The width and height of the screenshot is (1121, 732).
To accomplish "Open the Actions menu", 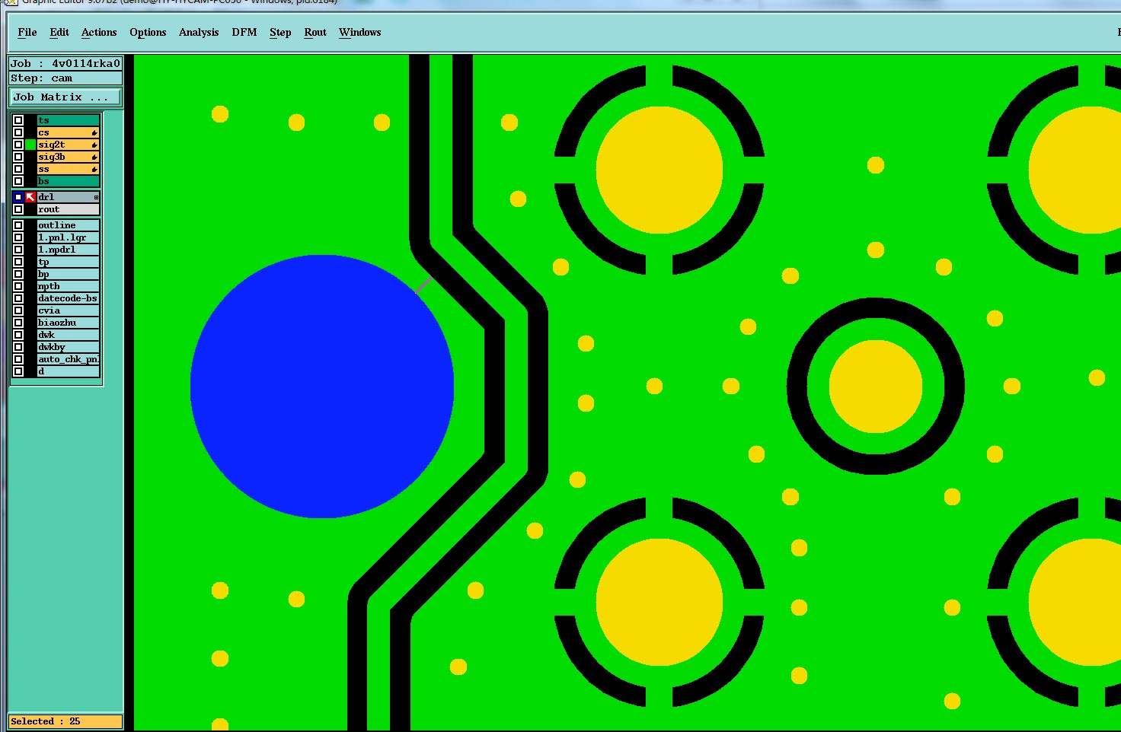I will click(99, 32).
